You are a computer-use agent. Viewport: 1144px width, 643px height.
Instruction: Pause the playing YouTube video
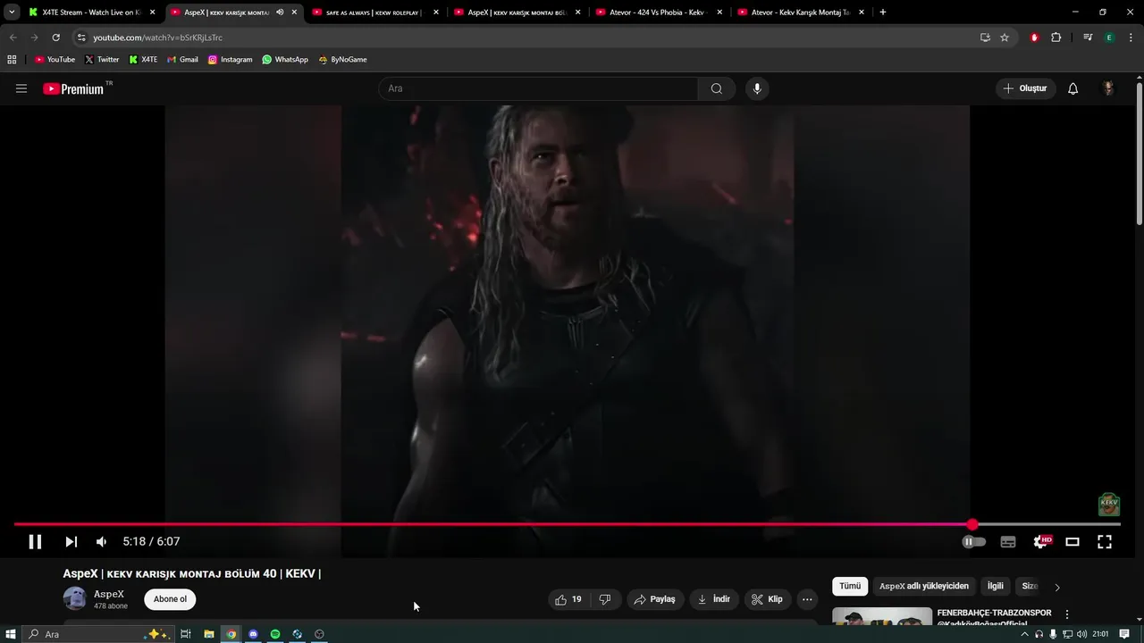tap(35, 541)
